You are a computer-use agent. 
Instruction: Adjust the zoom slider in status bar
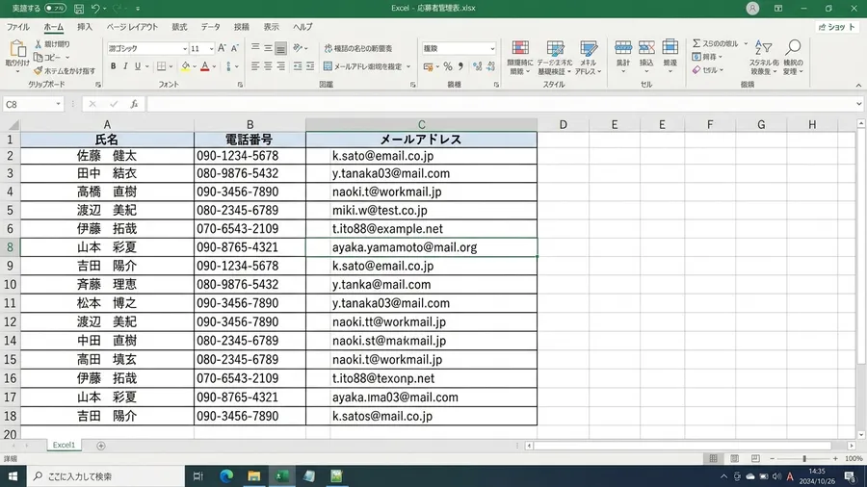[804, 459]
